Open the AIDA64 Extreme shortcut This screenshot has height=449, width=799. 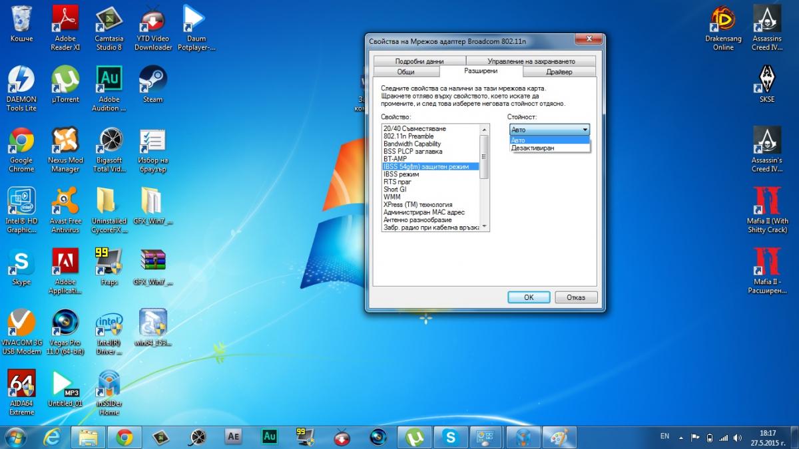click(21, 392)
